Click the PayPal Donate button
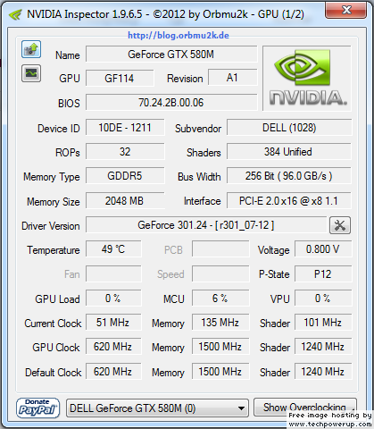The height and width of the screenshot is (429, 374). 37,408
